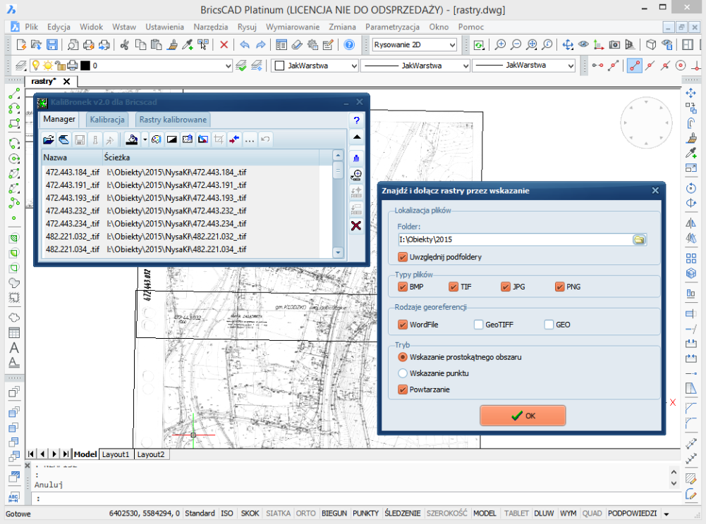Enable the GEO checkbox
The height and width of the screenshot is (524, 706).
[x=549, y=325]
